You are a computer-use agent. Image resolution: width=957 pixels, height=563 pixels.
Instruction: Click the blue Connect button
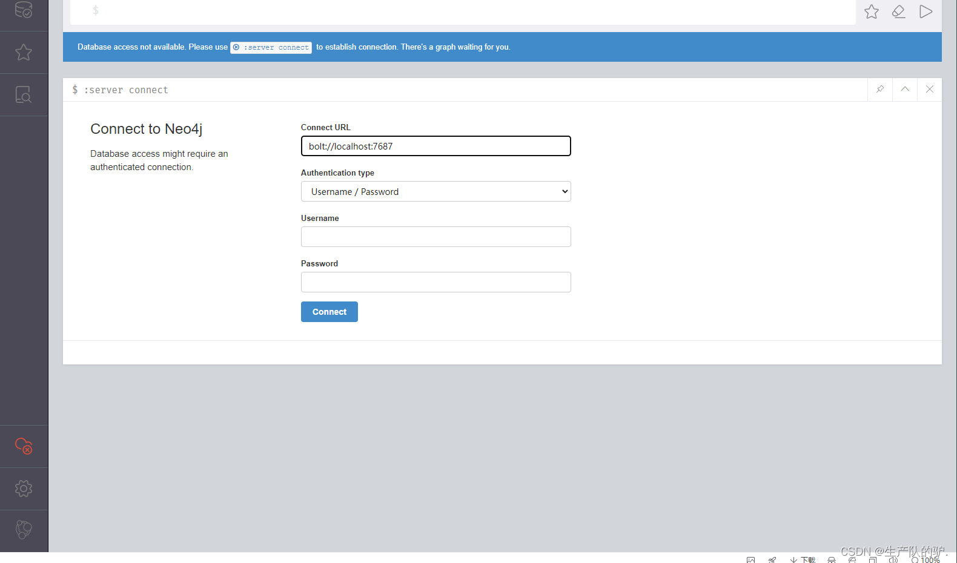point(329,312)
